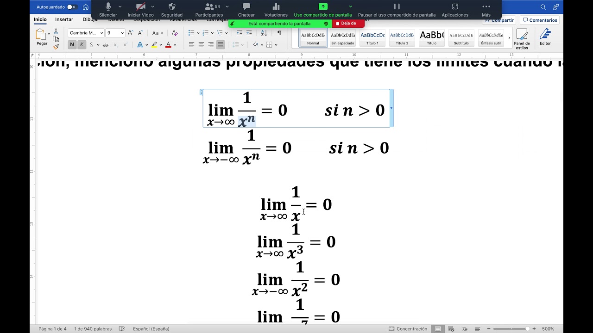This screenshot has height=333, width=593.
Task: Click decrease indent icon
Action: click(239, 33)
